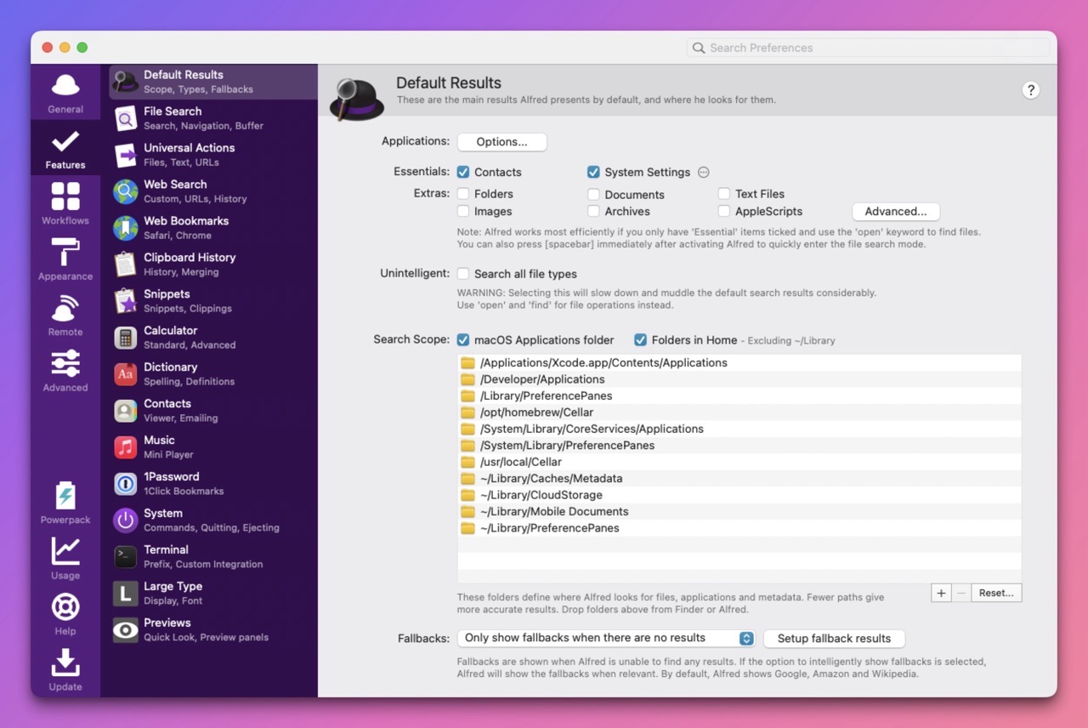
Task: Enable the Folders extras checkbox
Action: [463, 194]
